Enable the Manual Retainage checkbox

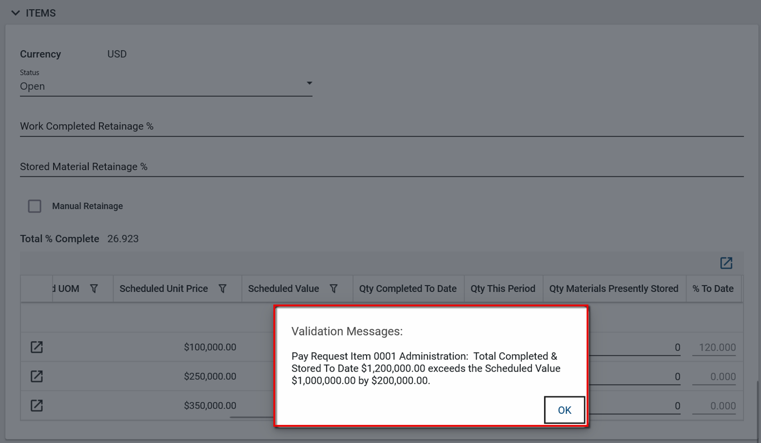point(35,206)
